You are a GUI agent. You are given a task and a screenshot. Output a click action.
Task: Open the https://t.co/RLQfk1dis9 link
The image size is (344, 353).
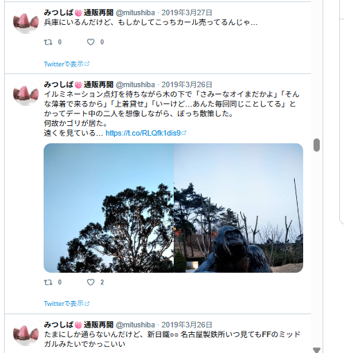tap(143, 133)
